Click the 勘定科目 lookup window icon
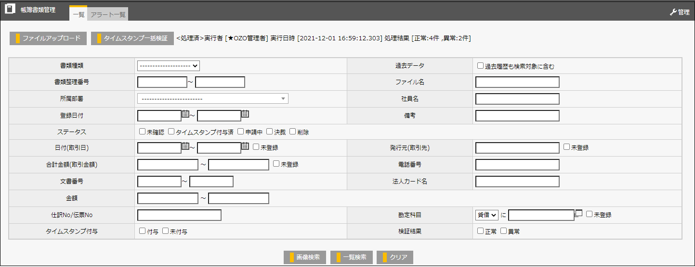This screenshot has width=695, height=267. click(x=579, y=213)
